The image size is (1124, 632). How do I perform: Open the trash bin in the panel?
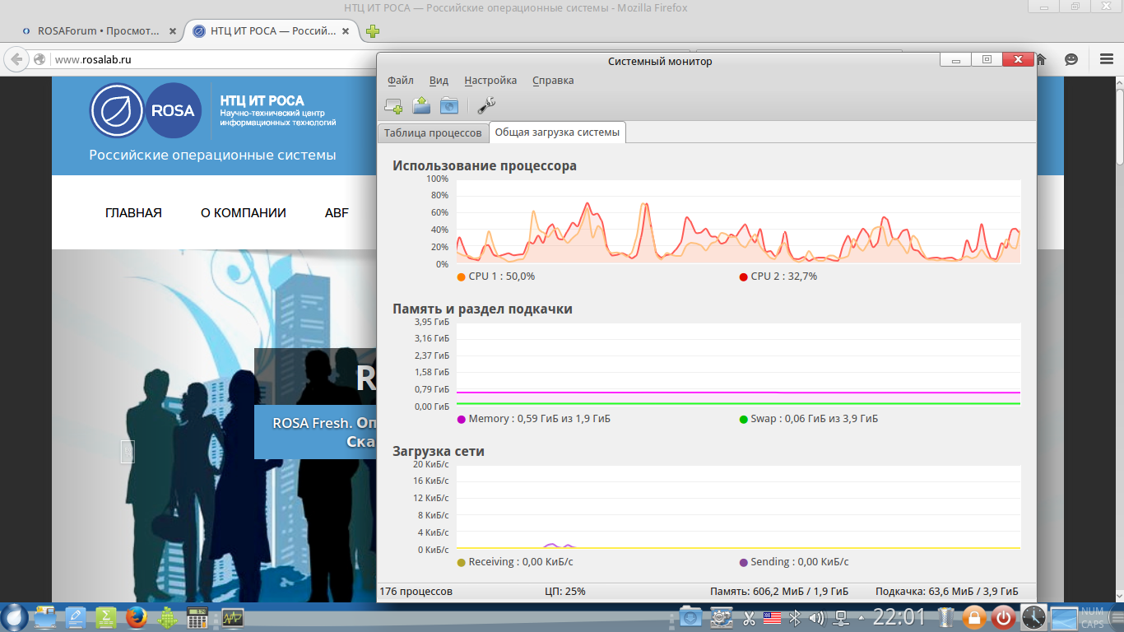pos(946,617)
